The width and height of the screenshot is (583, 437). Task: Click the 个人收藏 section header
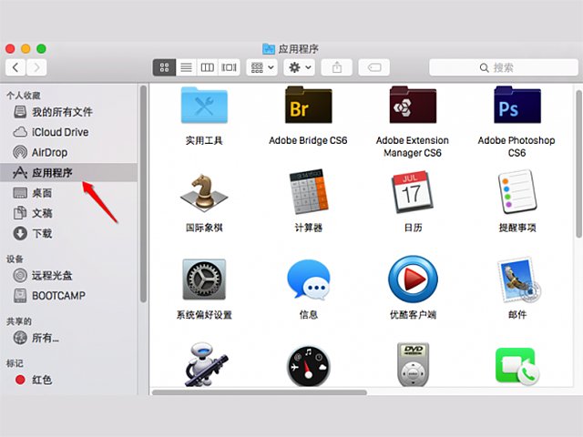click(24, 96)
